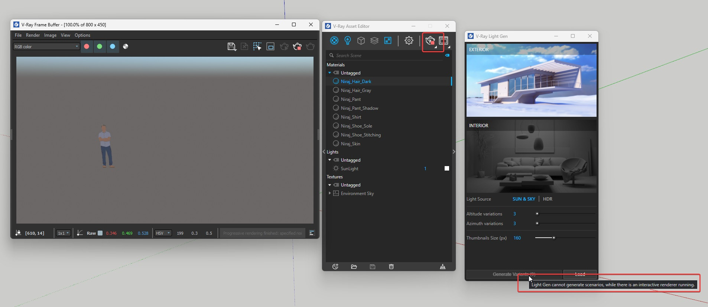Open the RGB color channel dropdown
The image size is (708, 307).
46,46
